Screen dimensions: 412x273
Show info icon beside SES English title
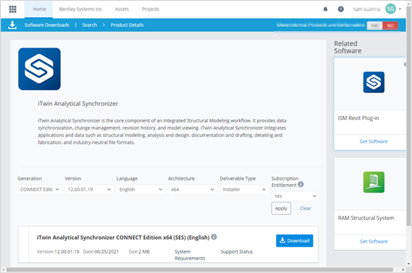[214, 237]
